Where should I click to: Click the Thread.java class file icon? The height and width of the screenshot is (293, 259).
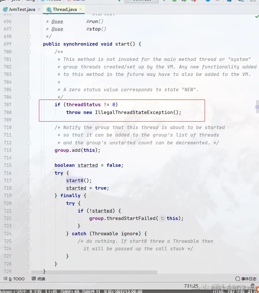(49, 9)
